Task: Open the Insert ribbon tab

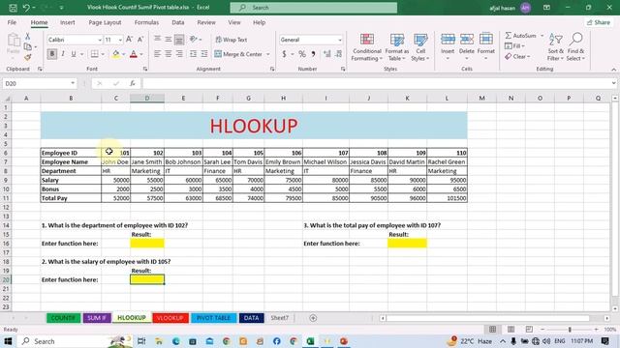Action: 67,22
